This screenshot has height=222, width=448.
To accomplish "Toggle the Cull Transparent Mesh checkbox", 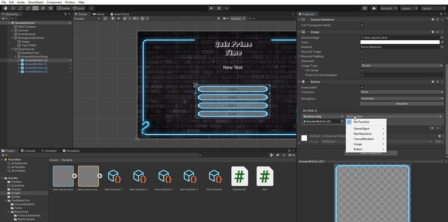I will click(x=362, y=25).
